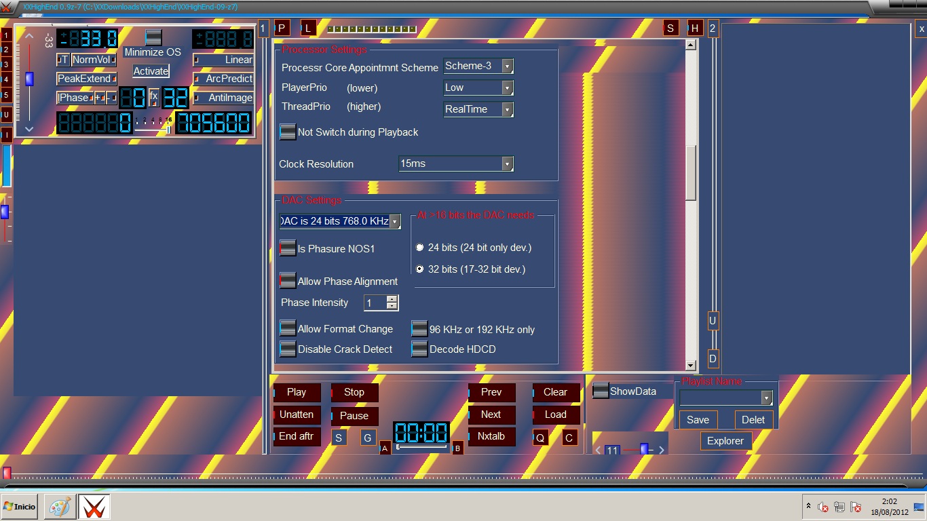Toggle Disable Crack Detect
This screenshot has height=521, width=927.
click(x=288, y=349)
